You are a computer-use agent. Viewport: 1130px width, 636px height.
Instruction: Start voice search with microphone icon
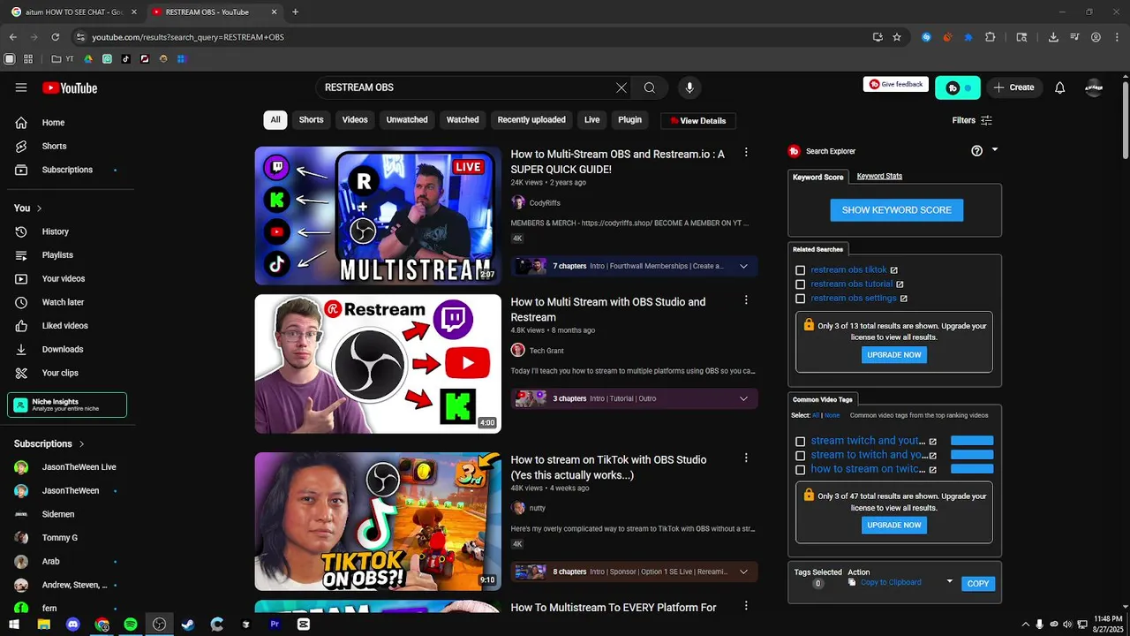click(689, 87)
